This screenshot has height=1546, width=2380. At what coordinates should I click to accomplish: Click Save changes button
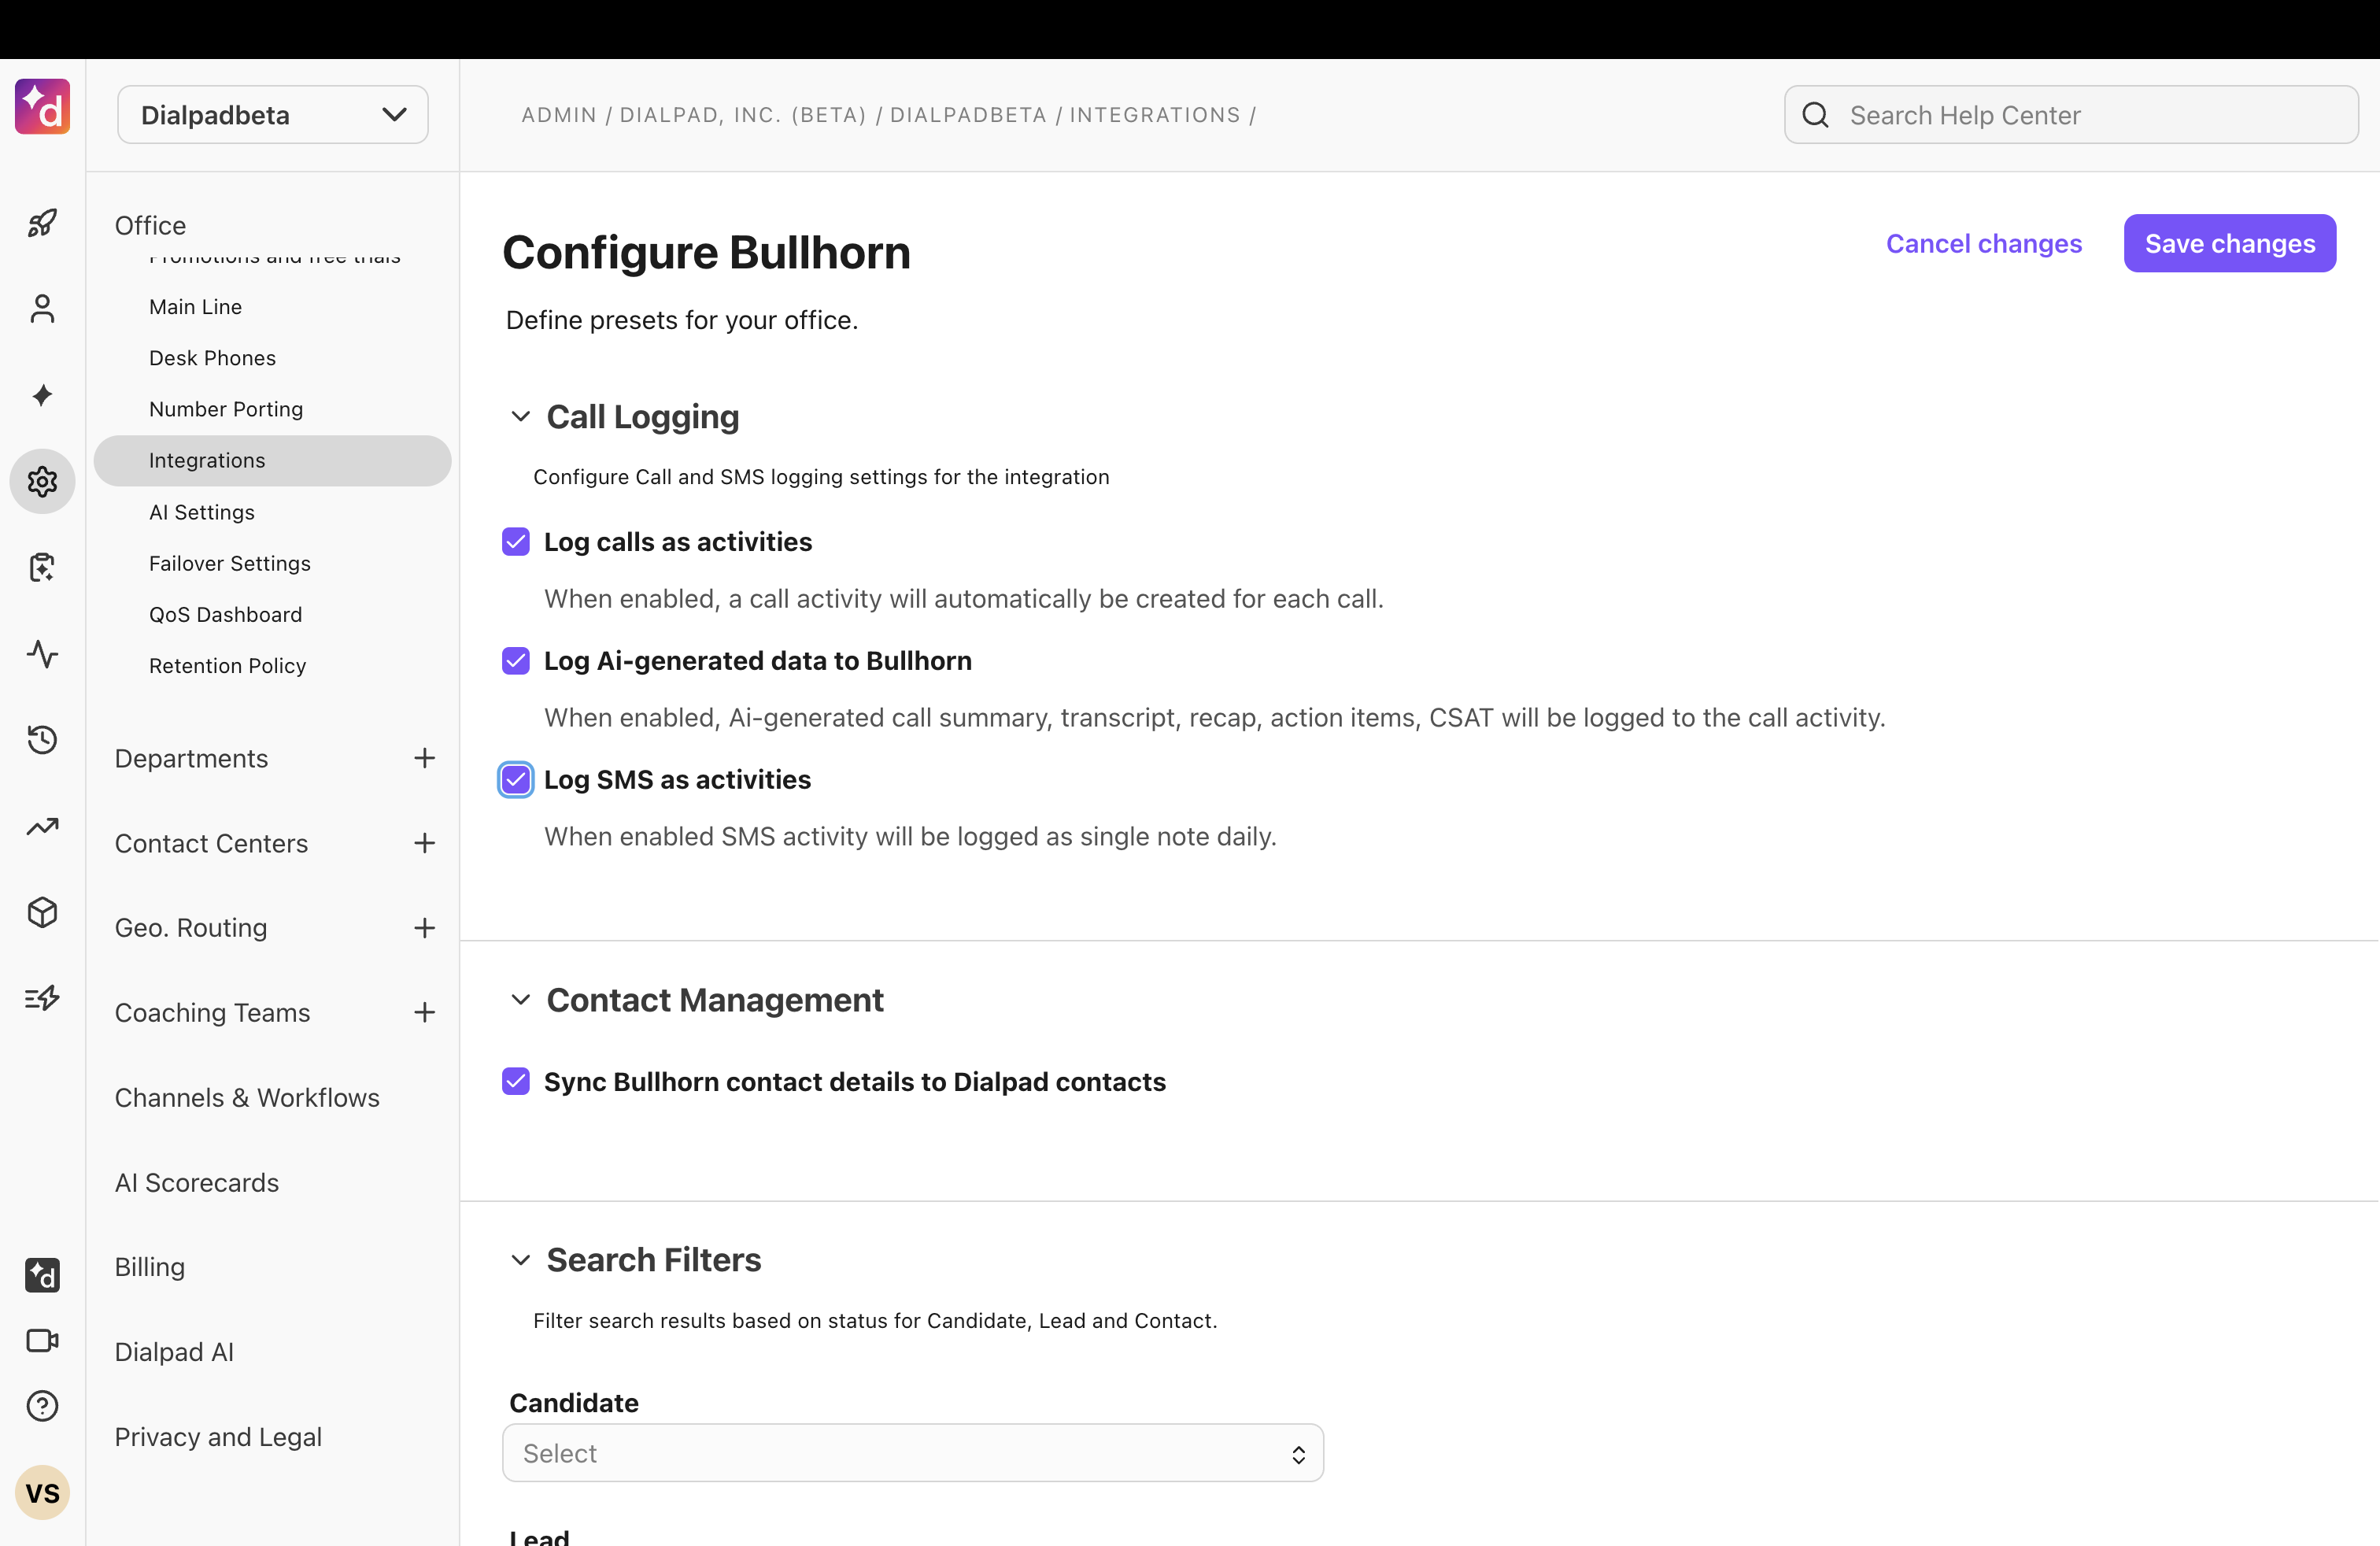click(x=2230, y=243)
